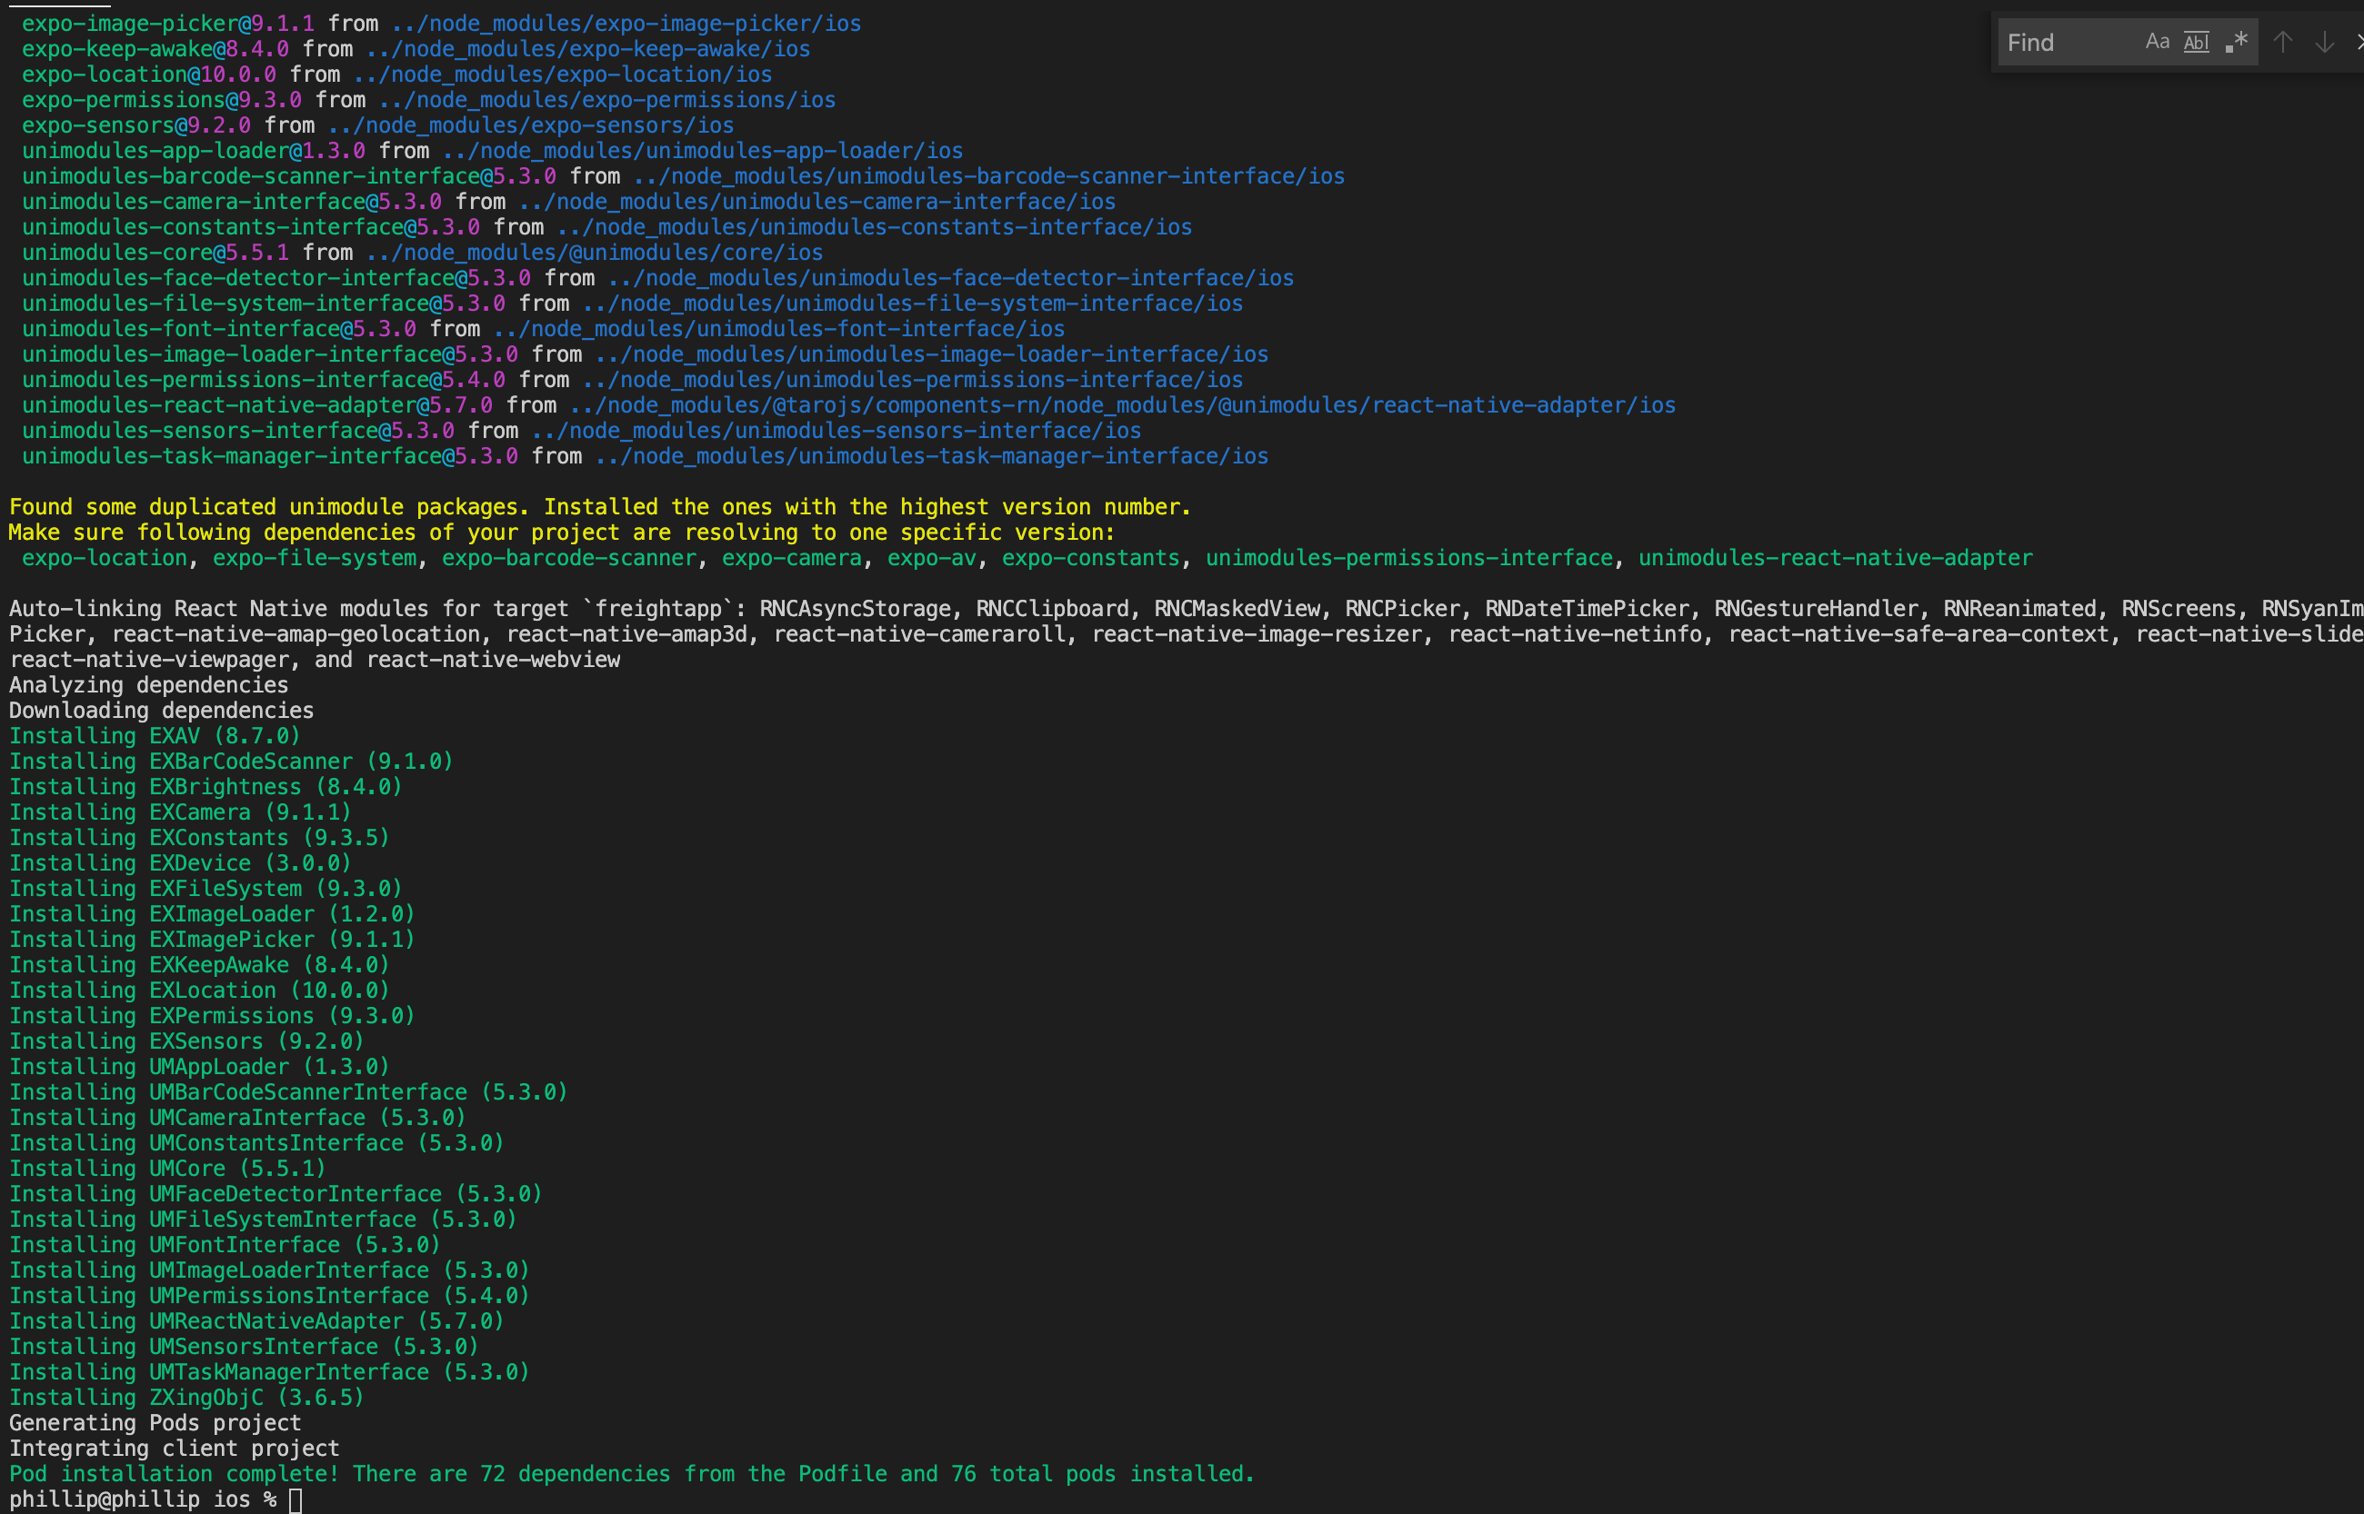Toggle Match Whole Word option

[x=2196, y=43]
